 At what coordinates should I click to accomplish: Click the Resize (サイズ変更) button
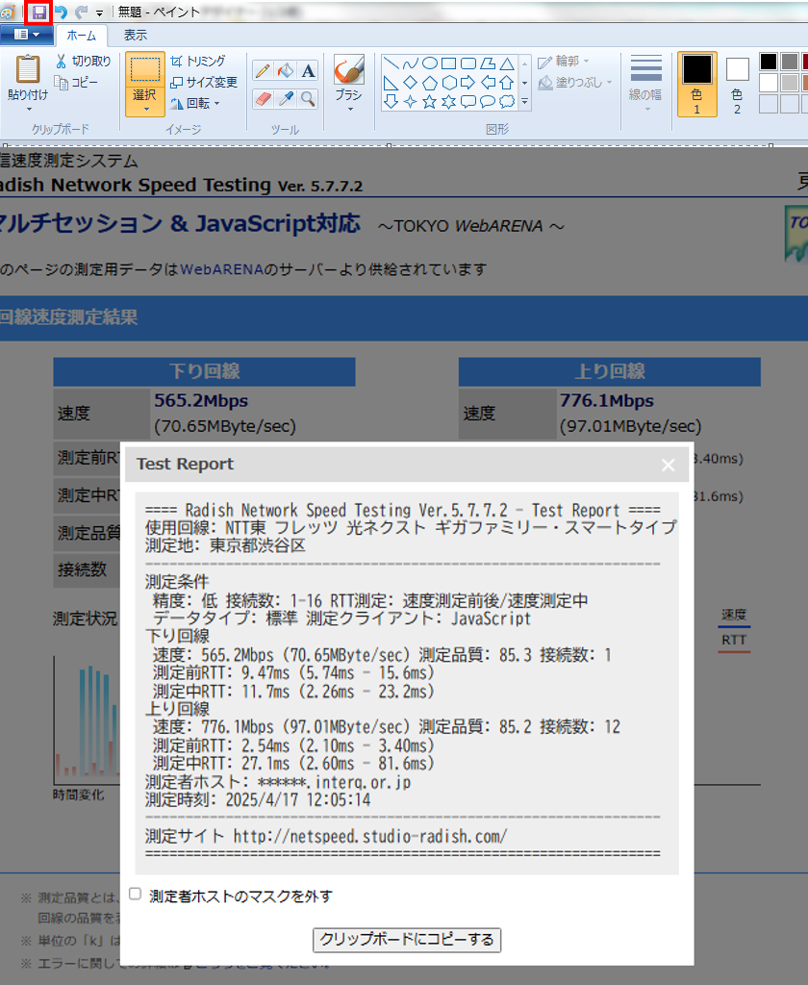tap(203, 83)
